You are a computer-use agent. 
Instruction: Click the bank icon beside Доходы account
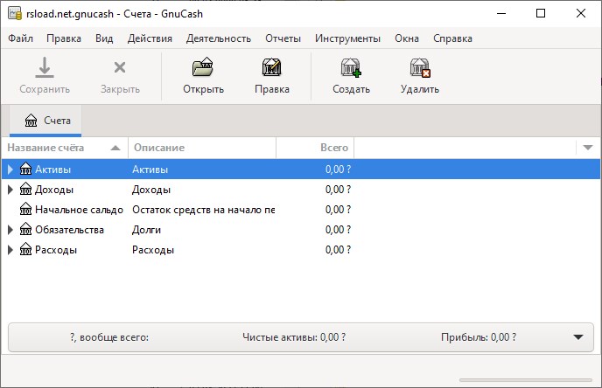(25, 189)
